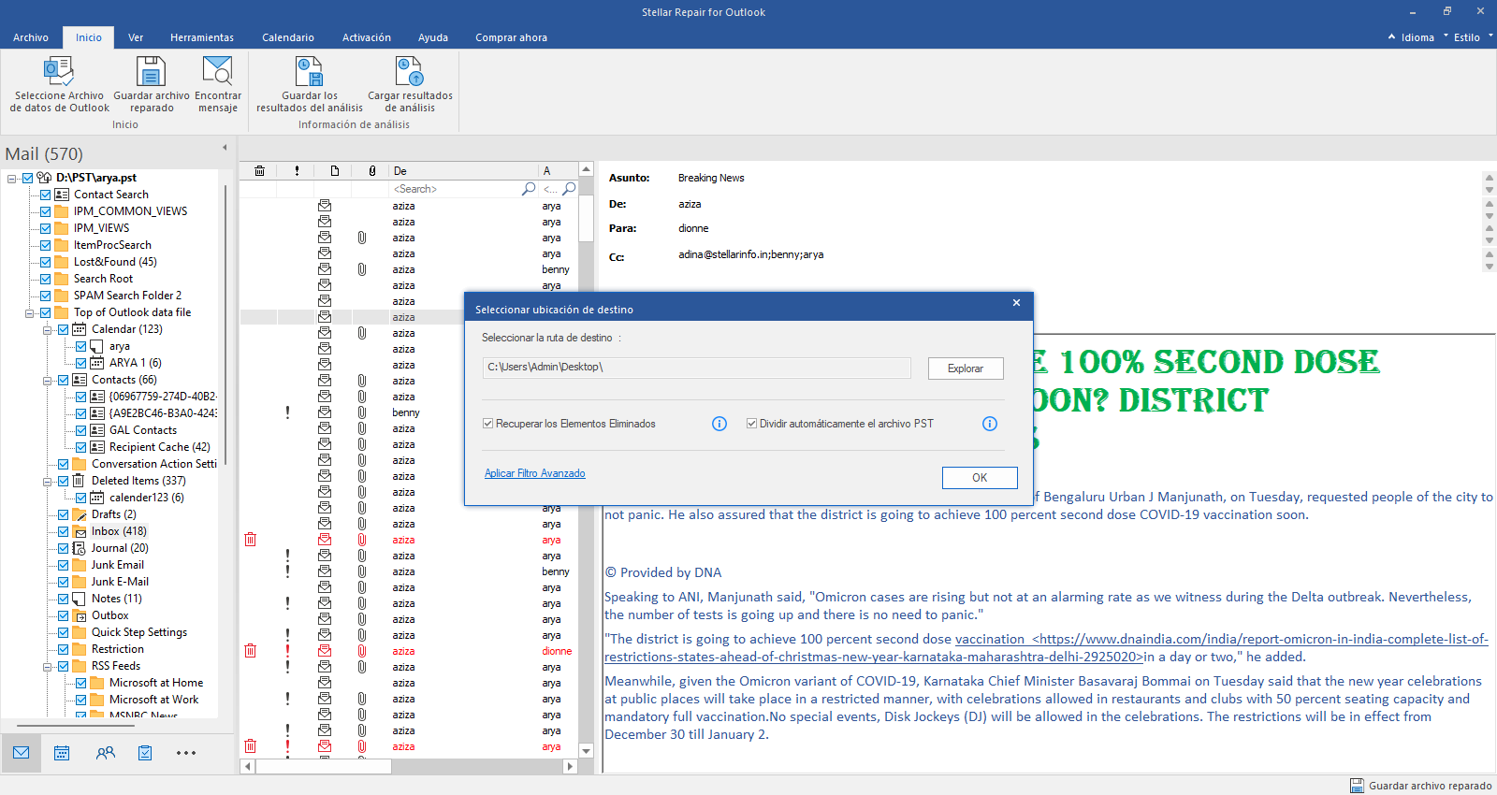Click Journal folder icon in tree
This screenshot has width=1497, height=795.
click(x=79, y=548)
